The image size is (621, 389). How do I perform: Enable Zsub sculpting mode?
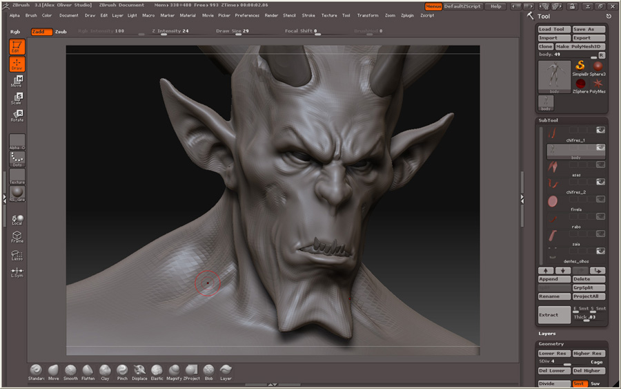pyautogui.click(x=61, y=32)
